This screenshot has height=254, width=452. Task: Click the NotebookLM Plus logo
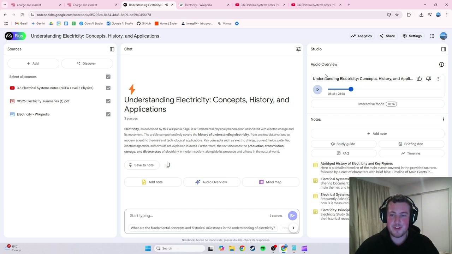pyautogui.click(x=15, y=36)
